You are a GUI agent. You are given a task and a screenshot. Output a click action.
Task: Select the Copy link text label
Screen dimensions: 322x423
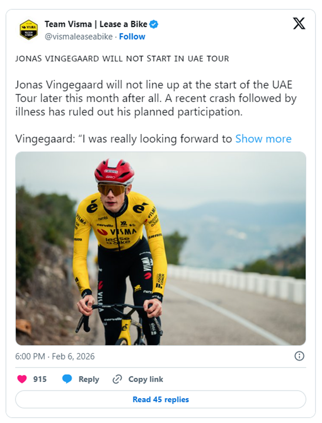tap(146, 379)
